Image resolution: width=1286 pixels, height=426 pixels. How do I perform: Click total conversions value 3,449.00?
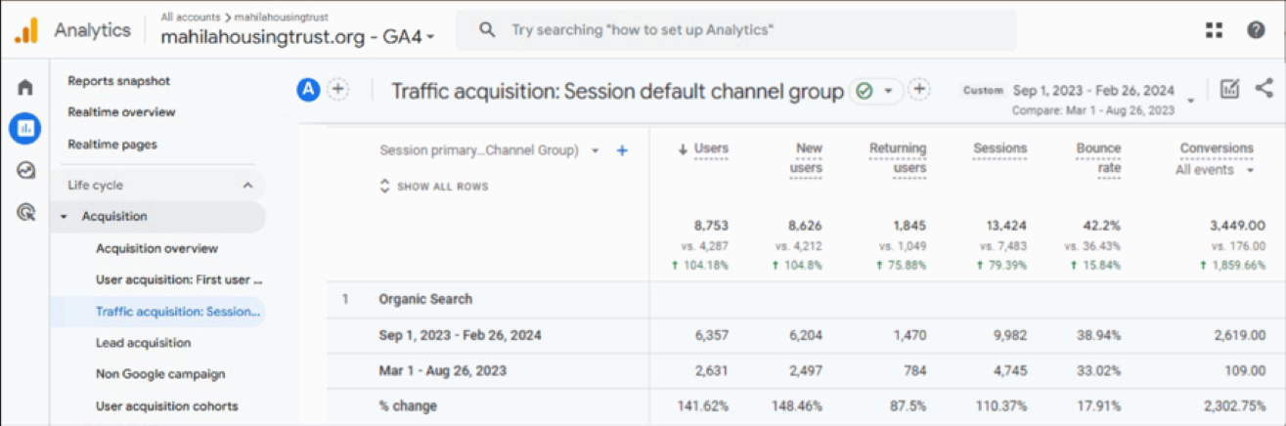coord(1236,226)
